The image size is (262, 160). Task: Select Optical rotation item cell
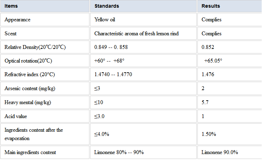click(x=45, y=61)
